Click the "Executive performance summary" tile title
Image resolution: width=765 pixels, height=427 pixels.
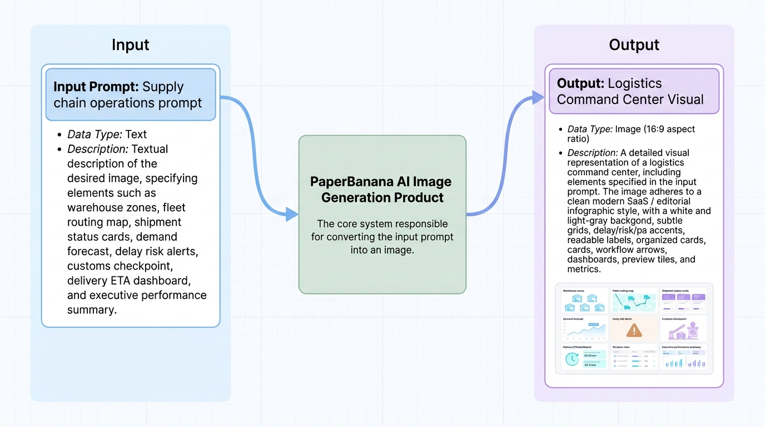click(x=682, y=347)
